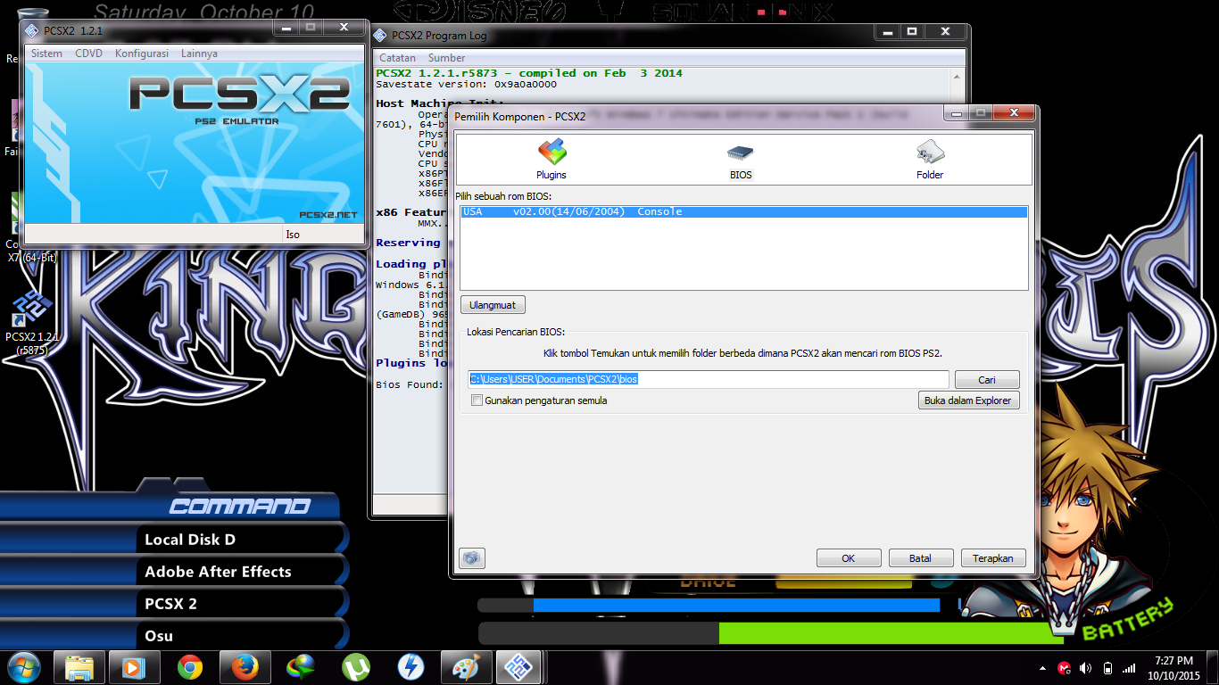Open the Plugins section icon
This screenshot has height=685, width=1219.
pos(551,152)
